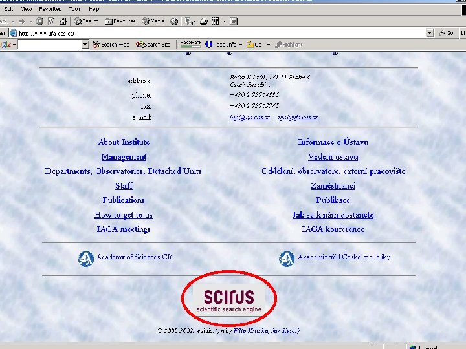Click the PageRank indicator
Viewport: 466px width, 349px height.
[190, 44]
